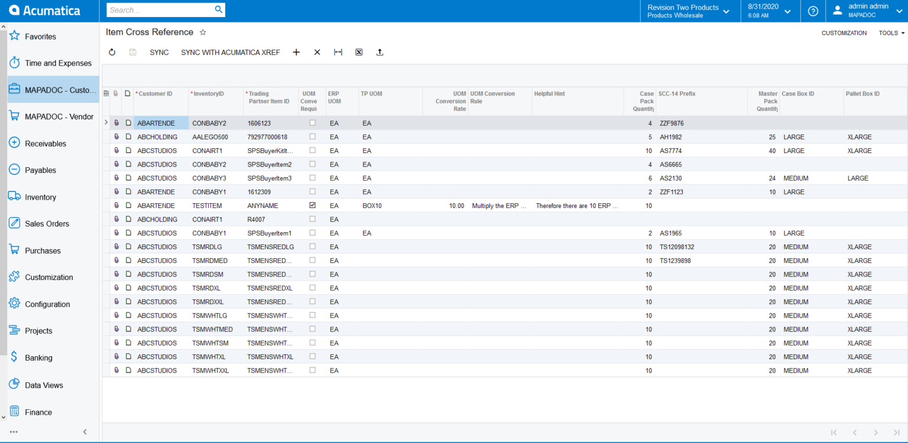Click the Customization link at top right

pyautogui.click(x=844, y=33)
